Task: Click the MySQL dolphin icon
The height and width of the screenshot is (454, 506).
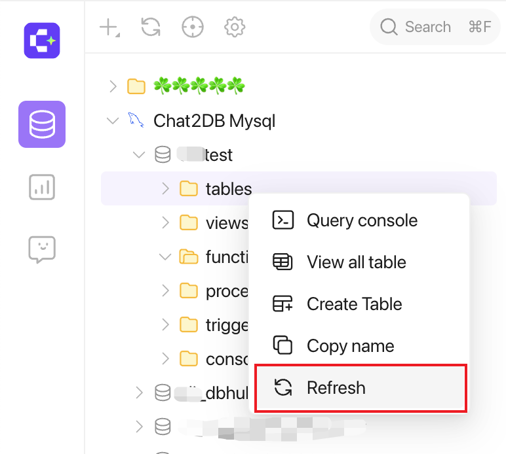Action: [x=136, y=120]
